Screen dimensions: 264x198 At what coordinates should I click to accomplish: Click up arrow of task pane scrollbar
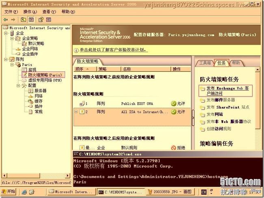click(258, 69)
